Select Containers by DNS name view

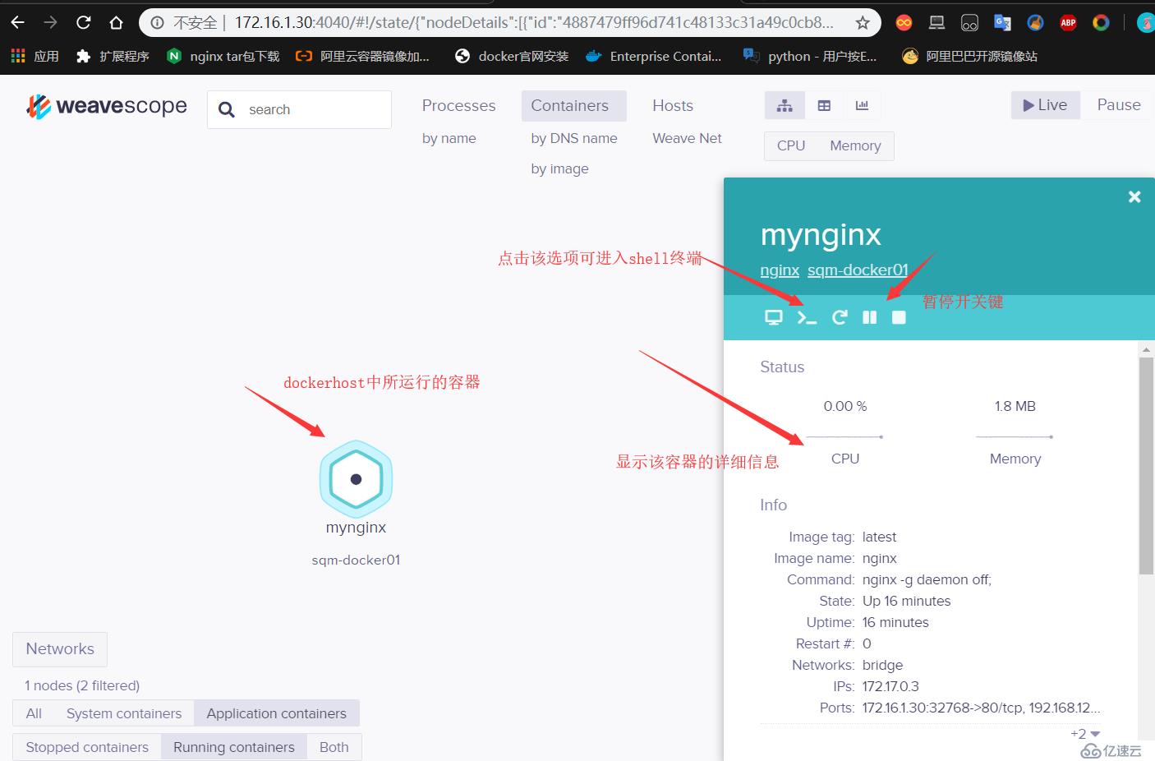point(574,138)
